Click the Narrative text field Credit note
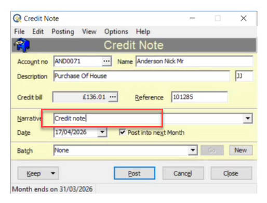 (148, 119)
